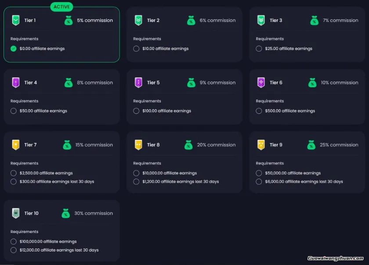Viewport: 369px width, 265px height.
Task: Click the 25% commission label
Action: tap(339, 145)
